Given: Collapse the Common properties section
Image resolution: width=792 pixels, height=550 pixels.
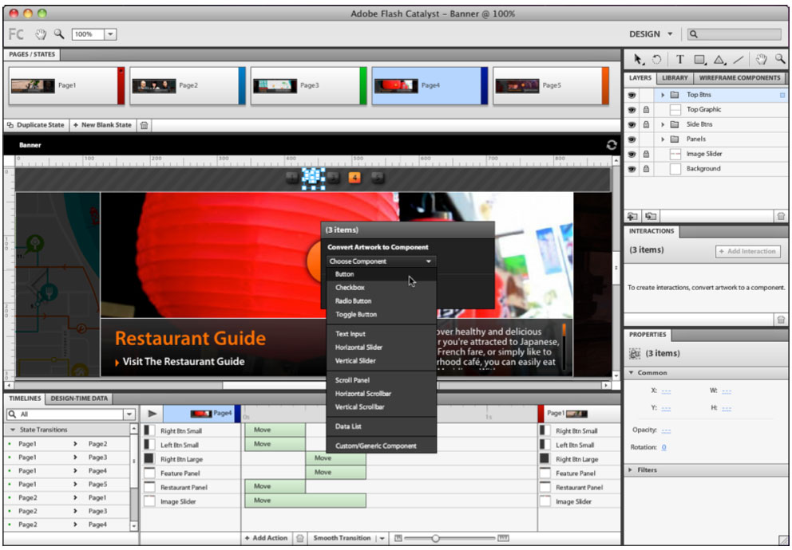Looking at the screenshot, I should pyautogui.click(x=631, y=373).
